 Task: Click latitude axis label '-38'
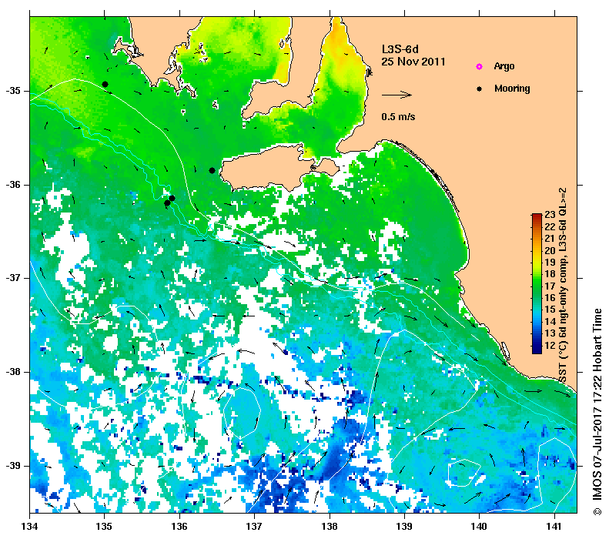tap(13, 372)
